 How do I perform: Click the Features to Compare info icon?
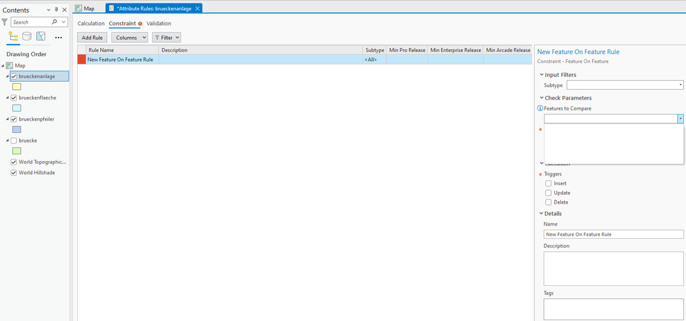540,108
